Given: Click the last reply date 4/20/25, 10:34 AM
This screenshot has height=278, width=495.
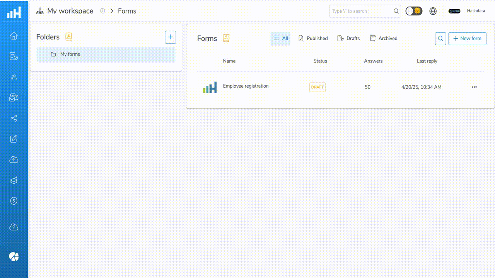Looking at the screenshot, I should (x=422, y=87).
